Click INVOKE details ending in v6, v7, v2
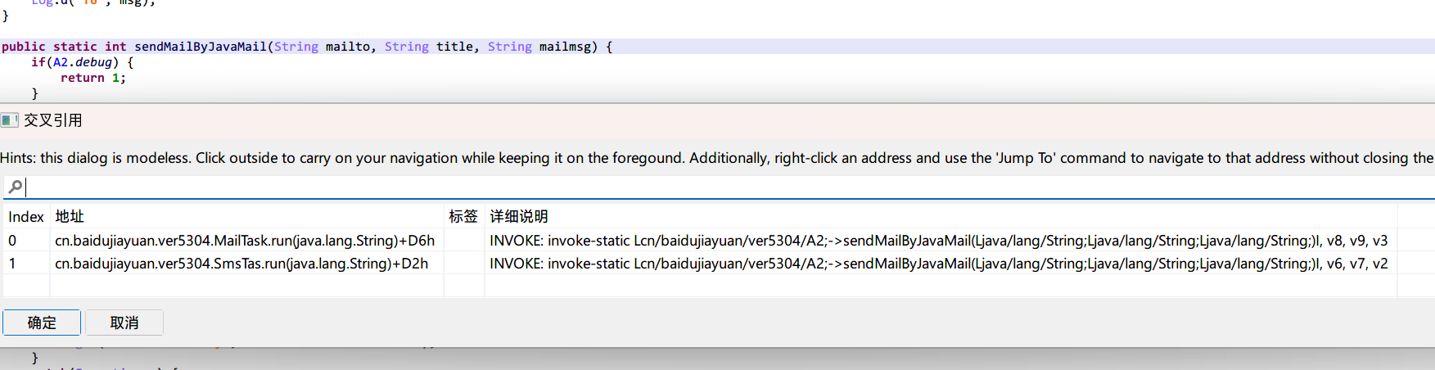Image resolution: width=1435 pixels, height=370 pixels. (x=939, y=264)
